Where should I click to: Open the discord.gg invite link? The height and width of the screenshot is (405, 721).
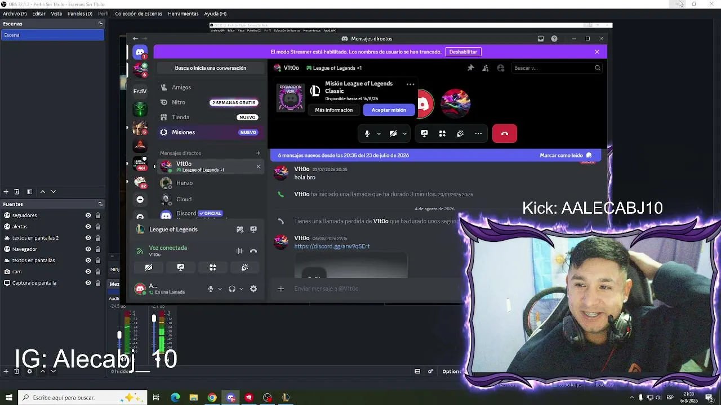point(332,246)
